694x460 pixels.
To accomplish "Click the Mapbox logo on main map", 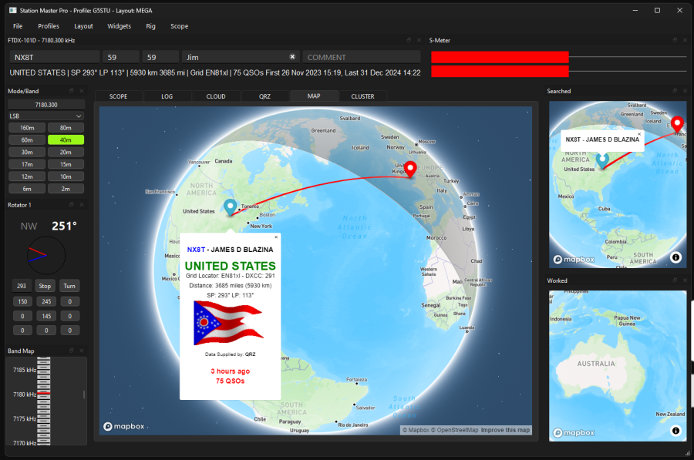I will click(124, 426).
